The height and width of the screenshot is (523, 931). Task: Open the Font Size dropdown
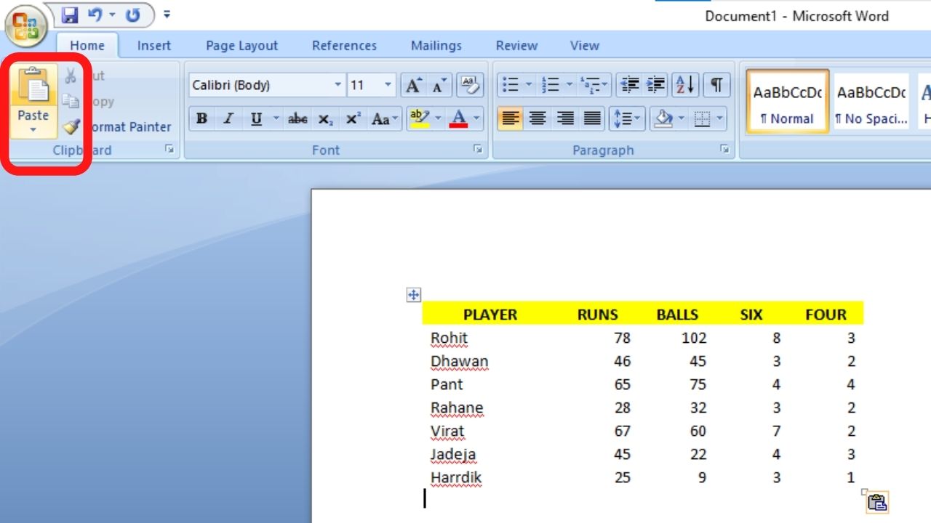(x=388, y=85)
